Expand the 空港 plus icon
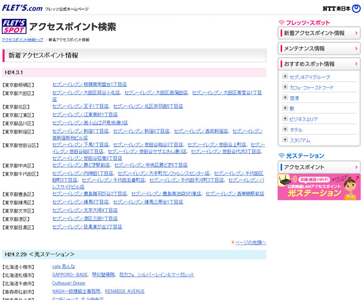Viewport: 363px width, 300px height. pyautogui.click(x=285, y=97)
